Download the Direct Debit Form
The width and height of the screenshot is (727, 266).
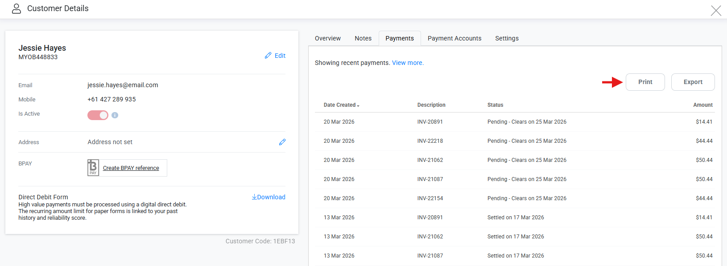click(268, 197)
